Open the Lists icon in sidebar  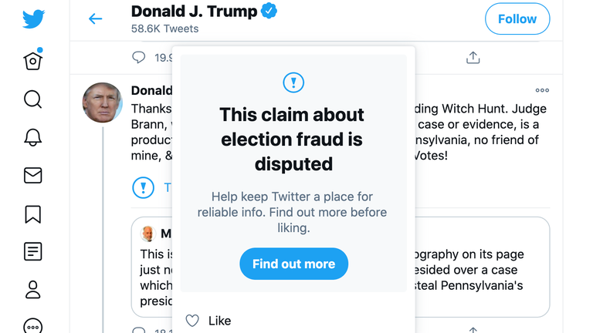point(33,251)
